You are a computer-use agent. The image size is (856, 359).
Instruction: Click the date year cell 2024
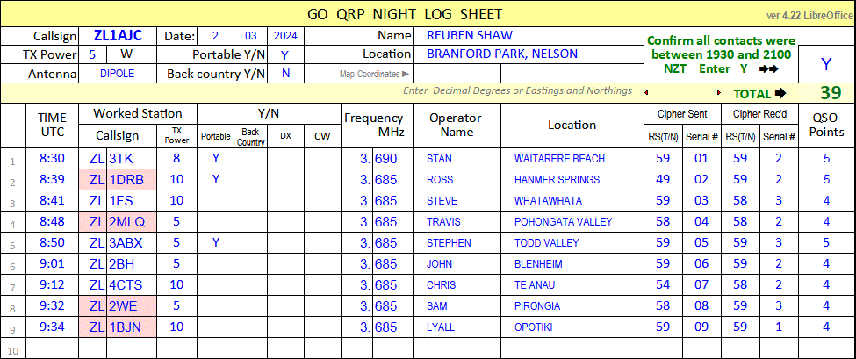tap(285, 36)
